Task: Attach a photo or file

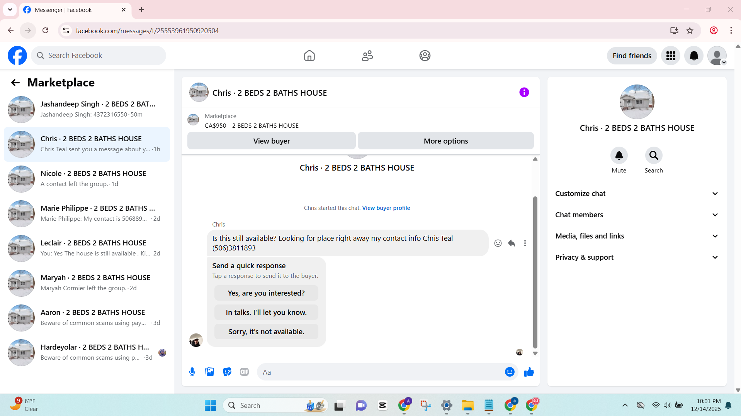Action: click(210, 372)
